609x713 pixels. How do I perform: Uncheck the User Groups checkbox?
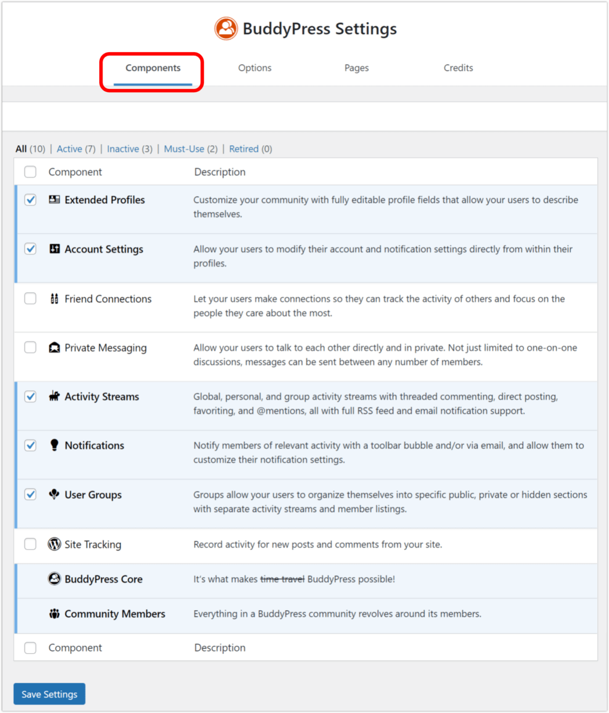pyautogui.click(x=30, y=495)
